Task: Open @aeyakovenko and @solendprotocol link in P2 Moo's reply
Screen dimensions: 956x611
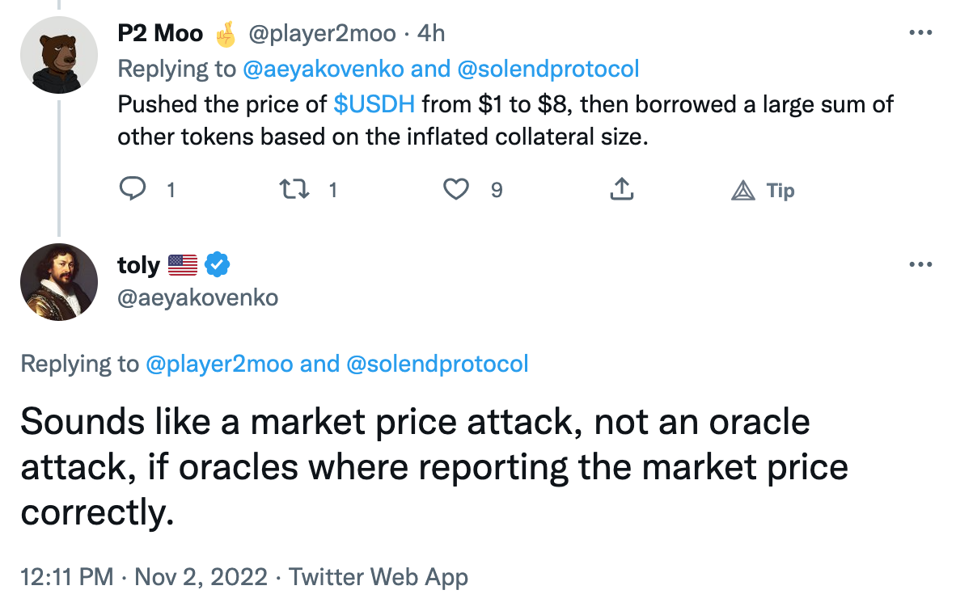Action: pyautogui.click(x=441, y=69)
